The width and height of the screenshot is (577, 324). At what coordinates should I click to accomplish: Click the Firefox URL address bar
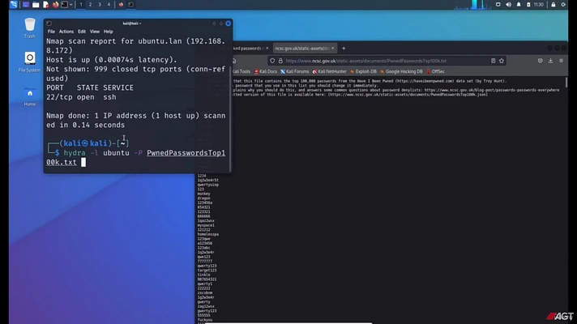tap(387, 61)
